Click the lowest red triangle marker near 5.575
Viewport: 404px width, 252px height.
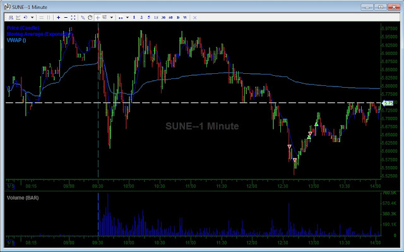tap(295, 160)
